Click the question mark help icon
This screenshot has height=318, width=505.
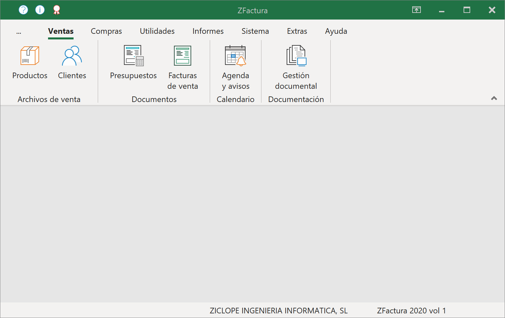(23, 10)
